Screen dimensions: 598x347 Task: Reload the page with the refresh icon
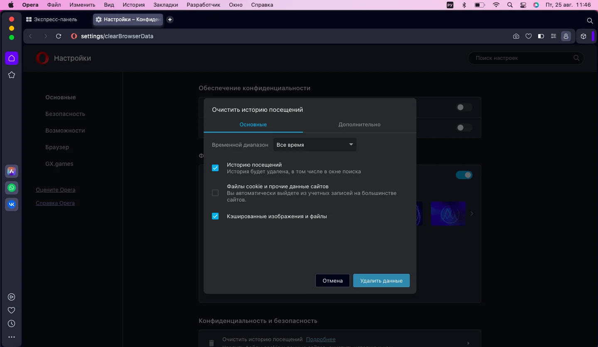coord(59,36)
